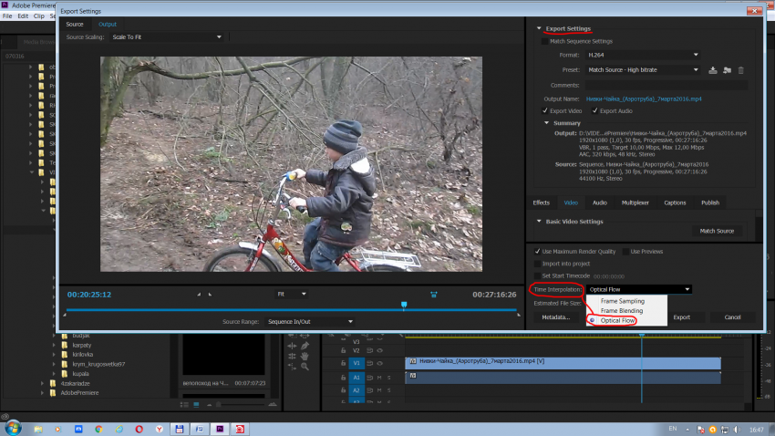
Task: Toggle the lock on track V2
Action: 343,350
